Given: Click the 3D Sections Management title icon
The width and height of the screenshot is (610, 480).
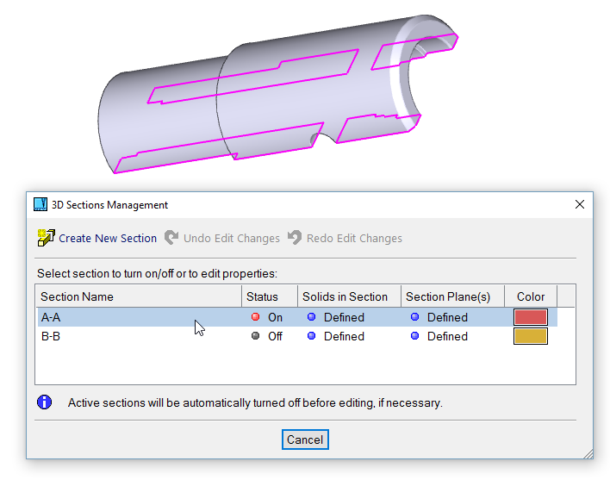Looking at the screenshot, I should 40,205.
